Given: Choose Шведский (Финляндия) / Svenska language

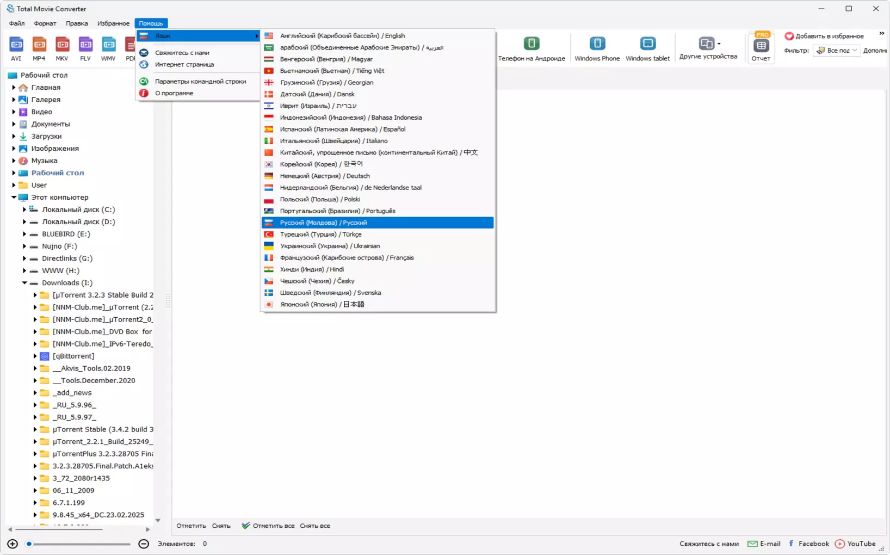Looking at the screenshot, I should [x=378, y=293].
